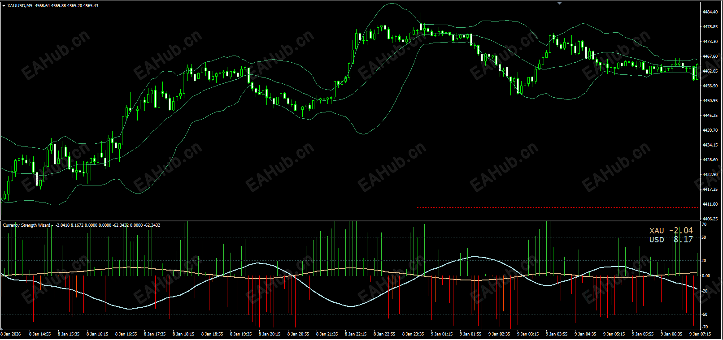Click the 9 Jan 07:15 time label
The image size is (723, 340).
coord(700,334)
